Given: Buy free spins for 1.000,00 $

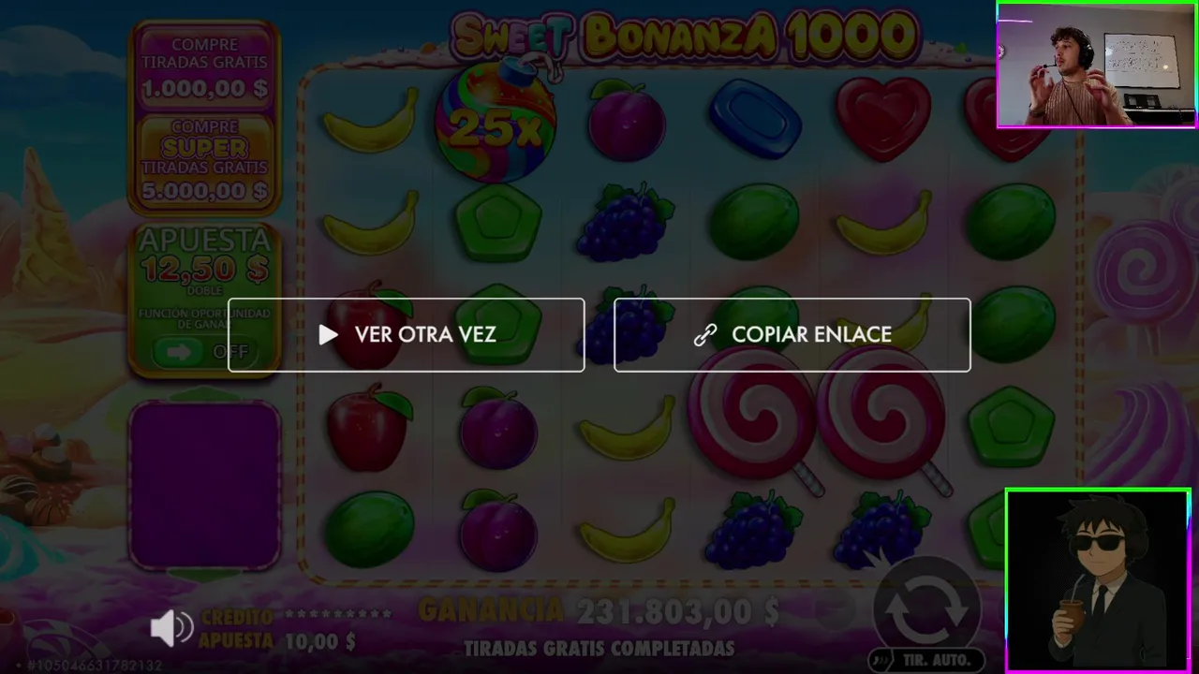Looking at the screenshot, I should 205,69.
